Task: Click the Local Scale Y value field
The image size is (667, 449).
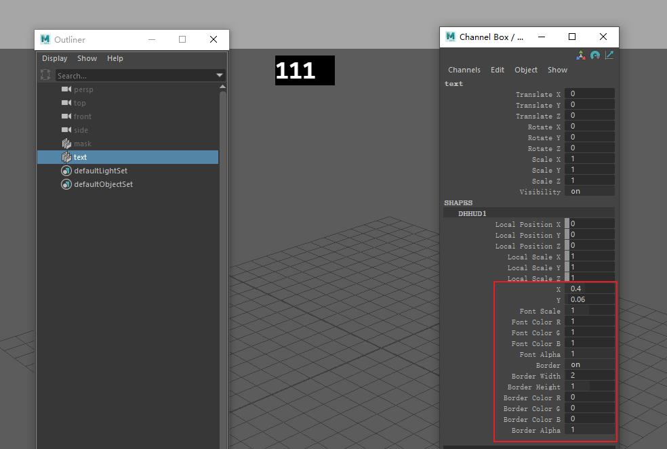Action: click(592, 267)
